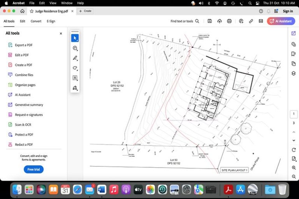
Task: Open the Window menu in the menu bar
Action: [x=67, y=3]
